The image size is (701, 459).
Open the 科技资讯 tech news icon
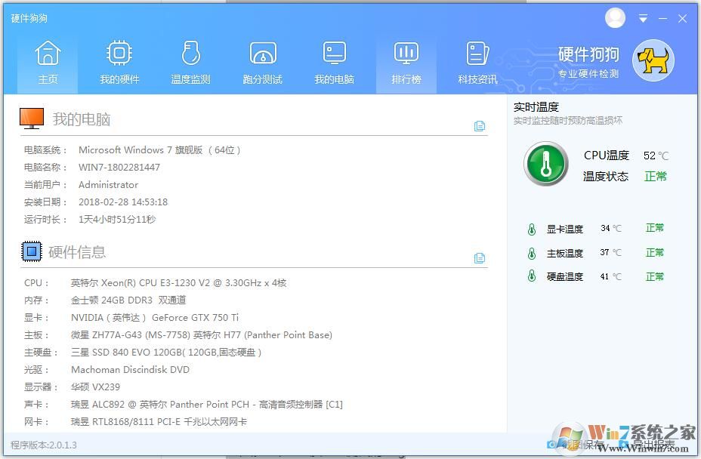[x=477, y=60]
